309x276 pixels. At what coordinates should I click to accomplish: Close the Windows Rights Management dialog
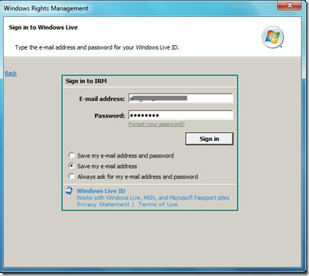pos(289,5)
